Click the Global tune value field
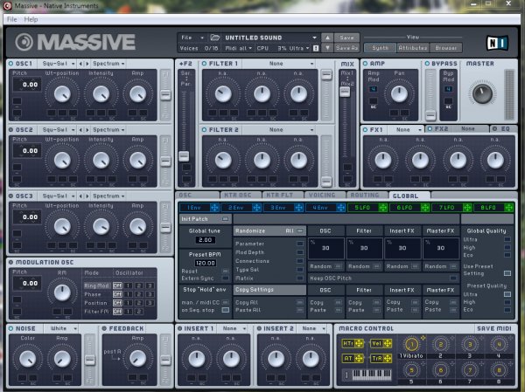The width and height of the screenshot is (525, 392). pos(205,240)
